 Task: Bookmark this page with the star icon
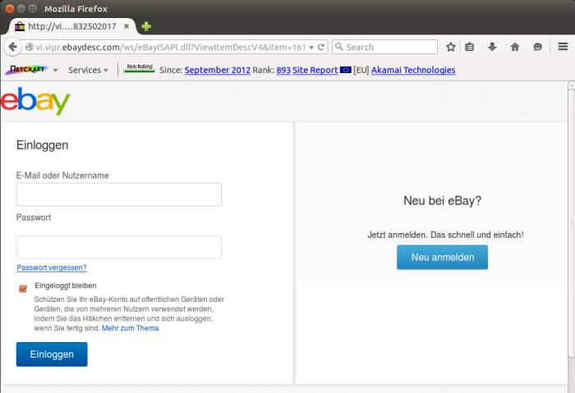coord(451,47)
